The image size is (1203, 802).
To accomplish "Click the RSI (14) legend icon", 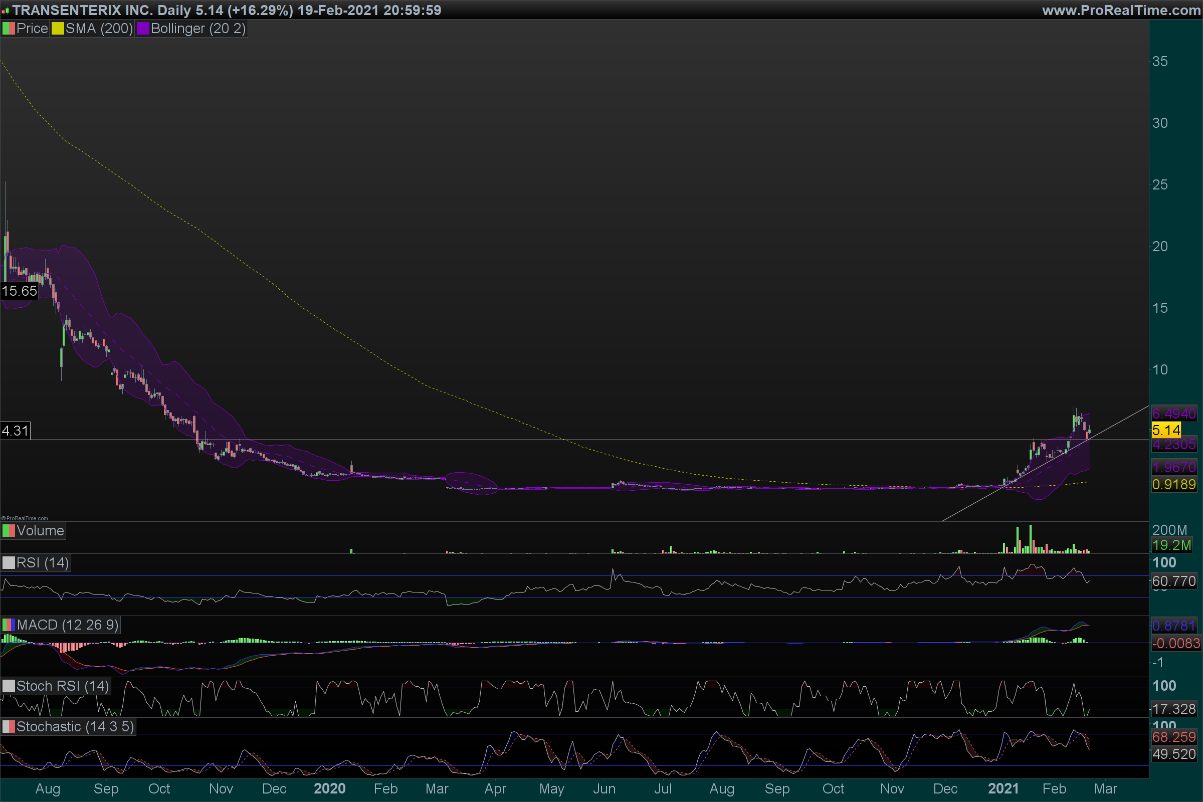I will [8, 563].
